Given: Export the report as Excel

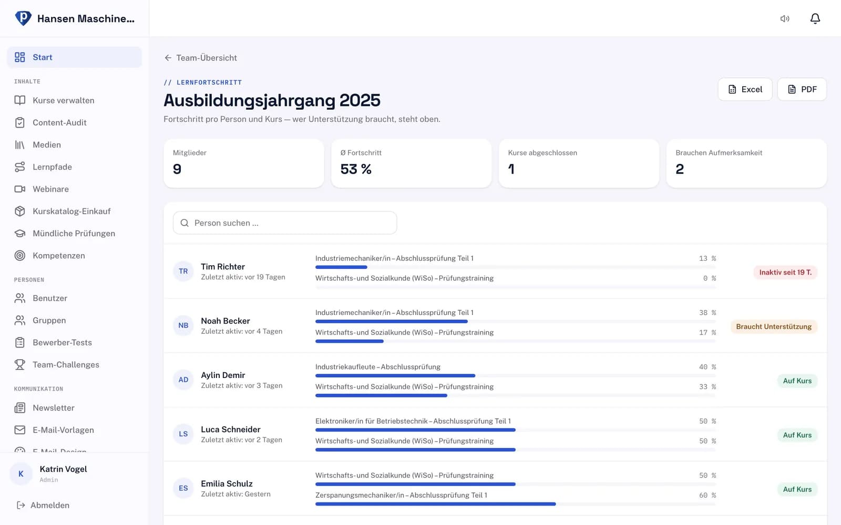Looking at the screenshot, I should (x=745, y=89).
